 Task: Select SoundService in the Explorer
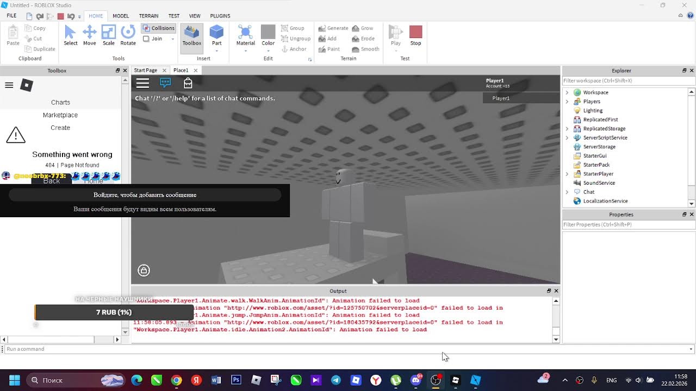click(x=599, y=183)
